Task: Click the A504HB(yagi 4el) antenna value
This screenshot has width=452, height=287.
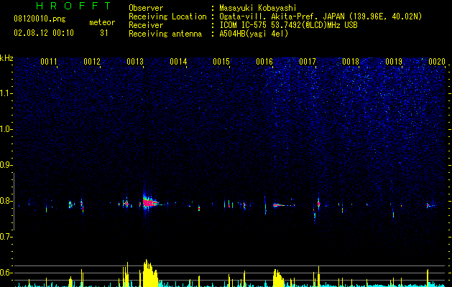Action: (254, 34)
